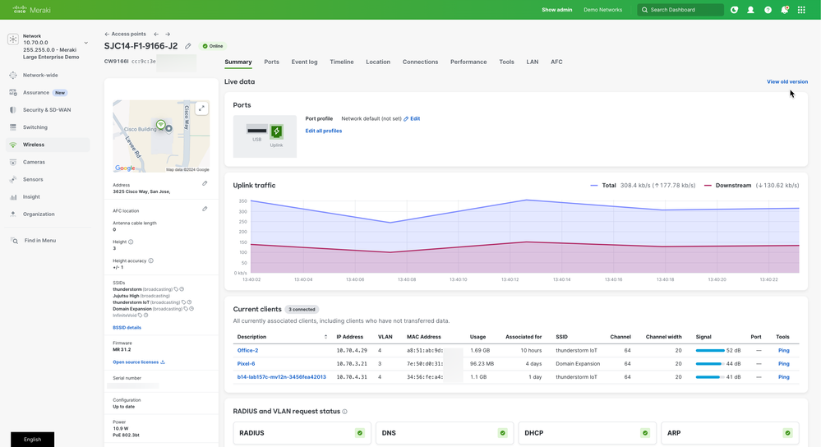821x447 pixels.
Task: Toggle Downstream series in chart legend
Action: pos(732,186)
